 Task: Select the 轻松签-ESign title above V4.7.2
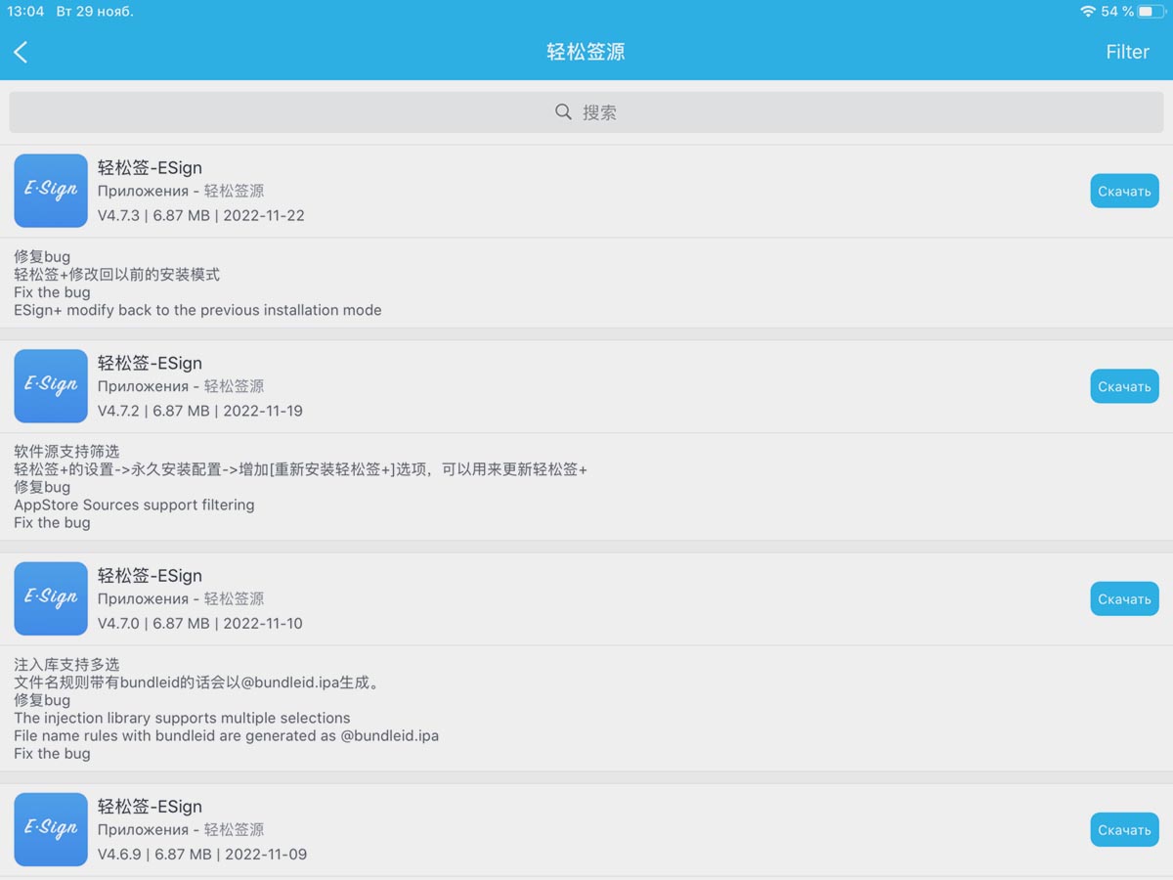[150, 363]
